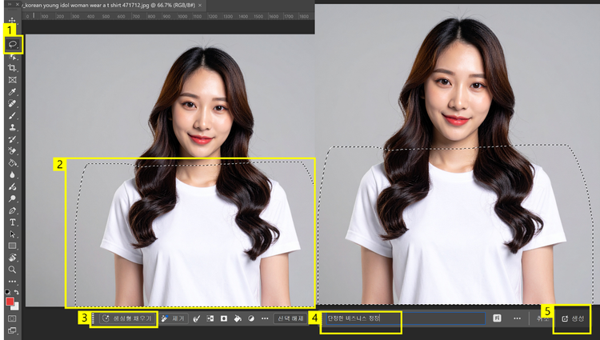Viewport: 600px width, 340px height.
Task: Create adjustment layer icon in taskbar
Action: tap(251, 318)
